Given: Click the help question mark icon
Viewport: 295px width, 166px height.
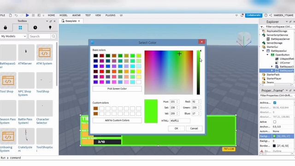Looking at the screenshot, I should [x=266, y=15].
